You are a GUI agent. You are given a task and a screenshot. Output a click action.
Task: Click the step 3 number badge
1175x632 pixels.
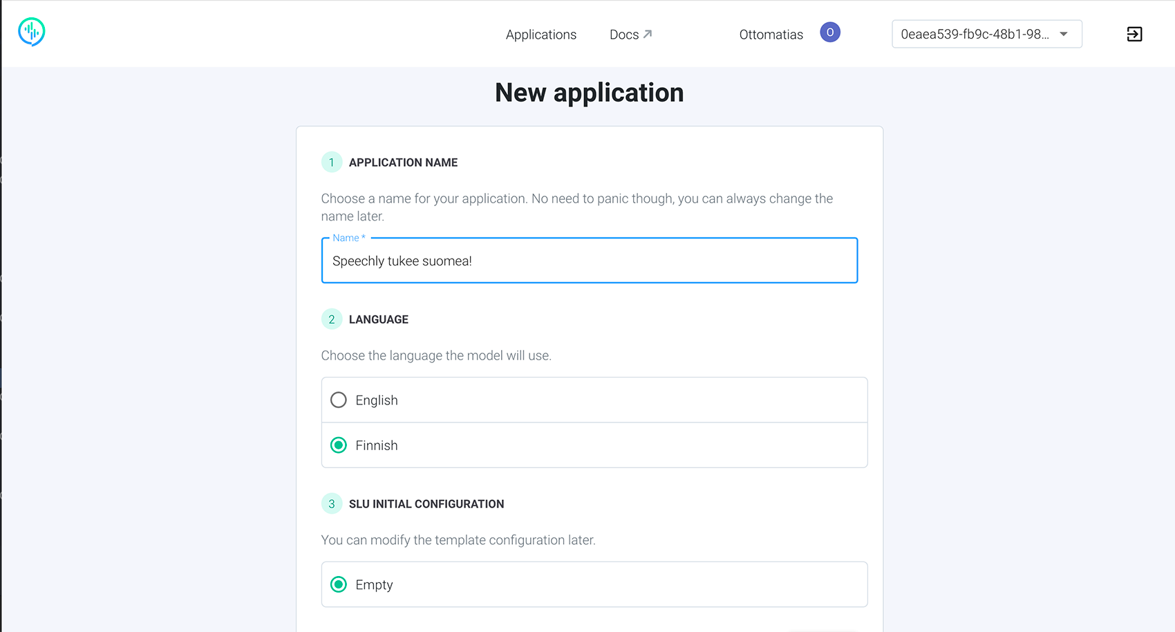332,504
